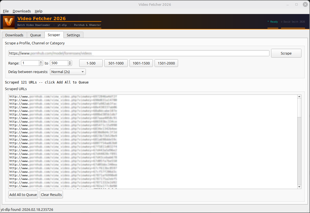Image resolution: width=310 pixels, height=213 pixels.
Task: Increase the range start value with up arrow
Action: coord(41,62)
